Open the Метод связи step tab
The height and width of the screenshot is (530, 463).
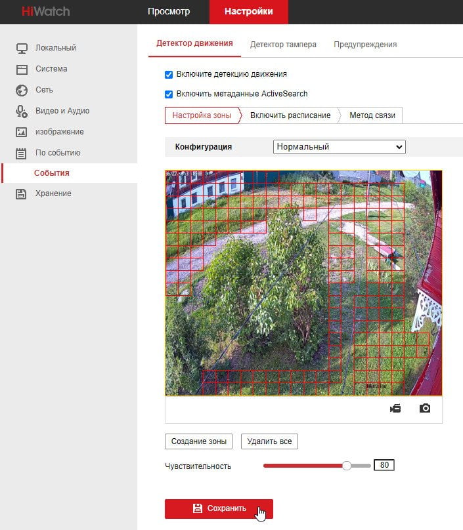tap(372, 115)
